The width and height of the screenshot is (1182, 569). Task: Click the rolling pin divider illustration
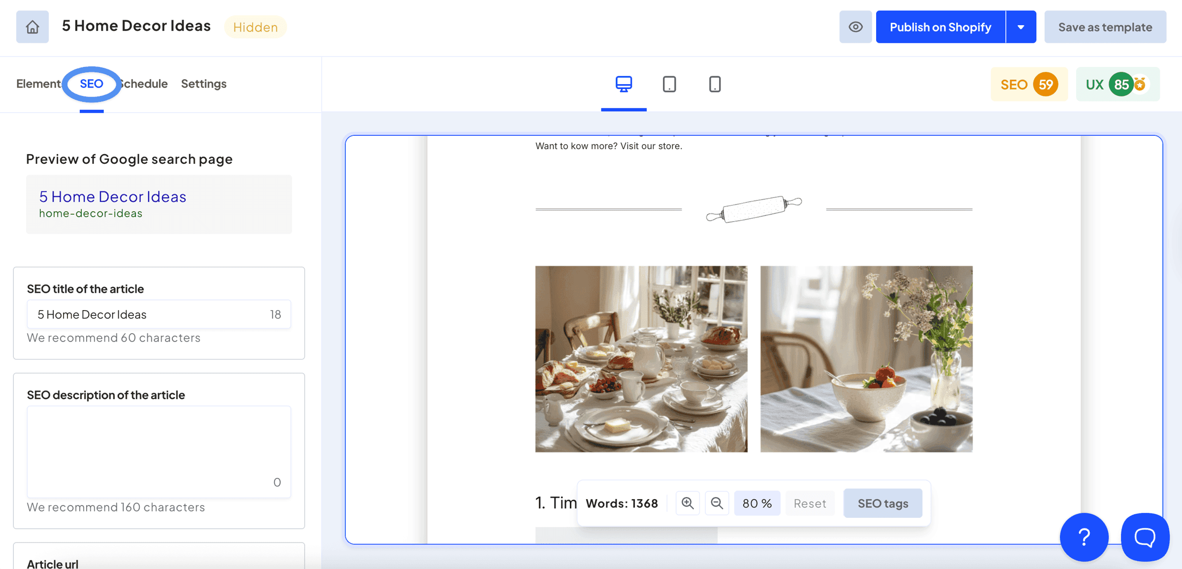click(x=754, y=209)
